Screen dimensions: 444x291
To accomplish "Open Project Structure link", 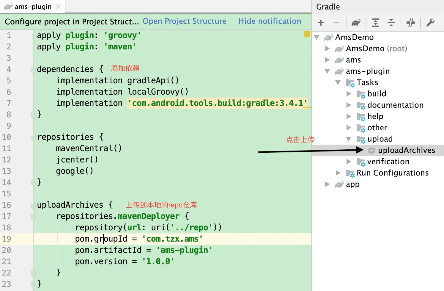I will [185, 21].
